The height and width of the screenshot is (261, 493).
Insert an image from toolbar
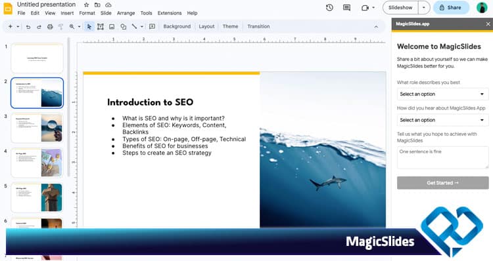point(112,27)
